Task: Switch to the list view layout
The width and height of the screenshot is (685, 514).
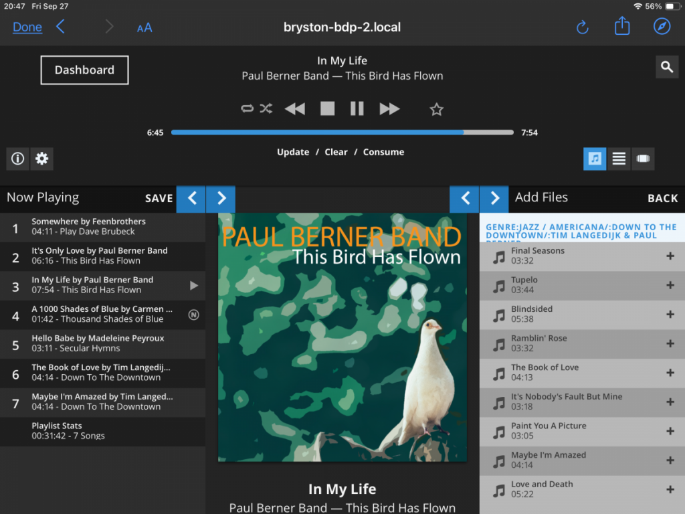Action: point(619,158)
